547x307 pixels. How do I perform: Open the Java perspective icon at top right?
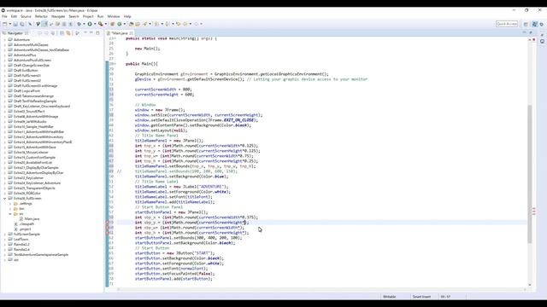click(x=534, y=24)
